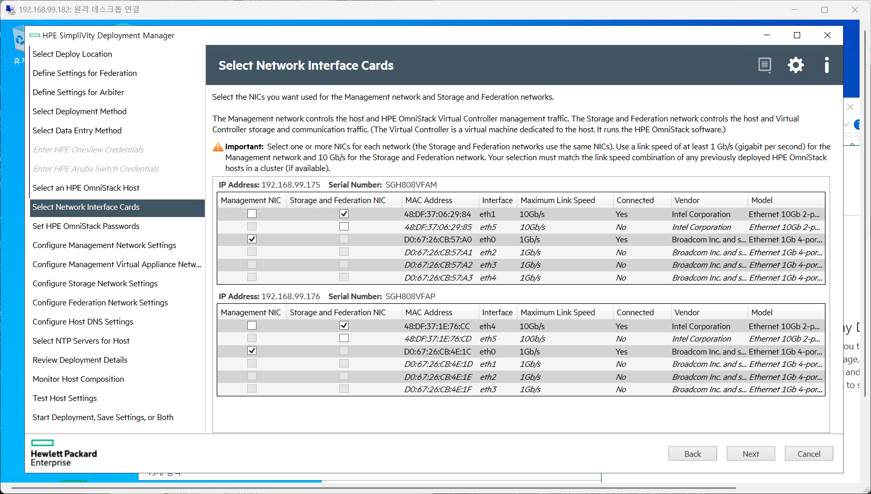The image size is (871, 494).
Task: Maximize the remote desktop connection window
Action: (824, 9)
